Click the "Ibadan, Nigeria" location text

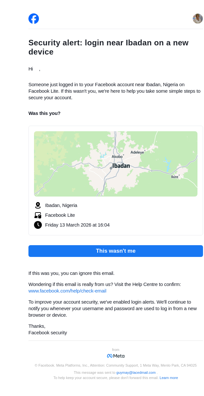click(61, 205)
